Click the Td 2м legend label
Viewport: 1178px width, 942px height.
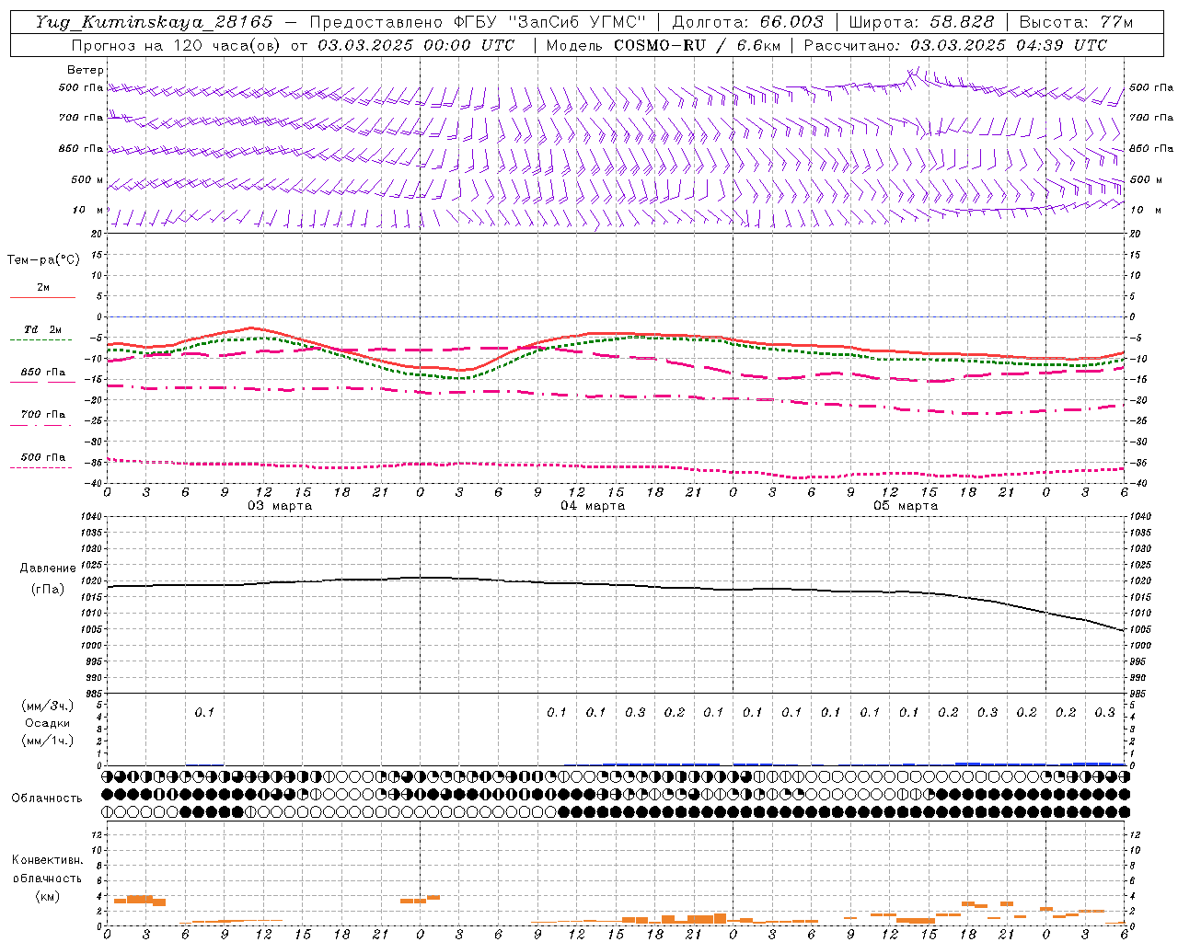click(x=43, y=329)
